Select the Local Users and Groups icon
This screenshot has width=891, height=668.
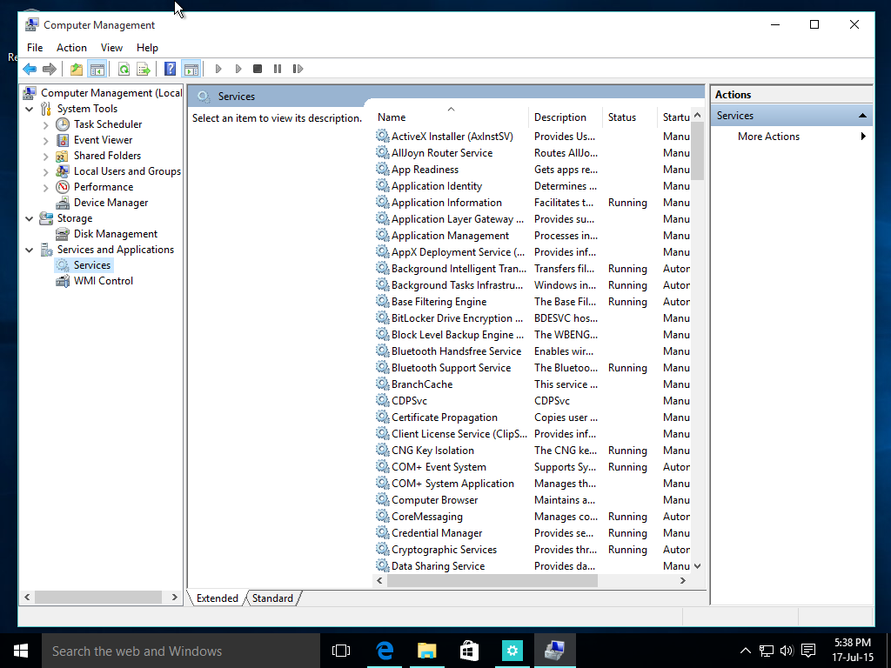(x=63, y=171)
